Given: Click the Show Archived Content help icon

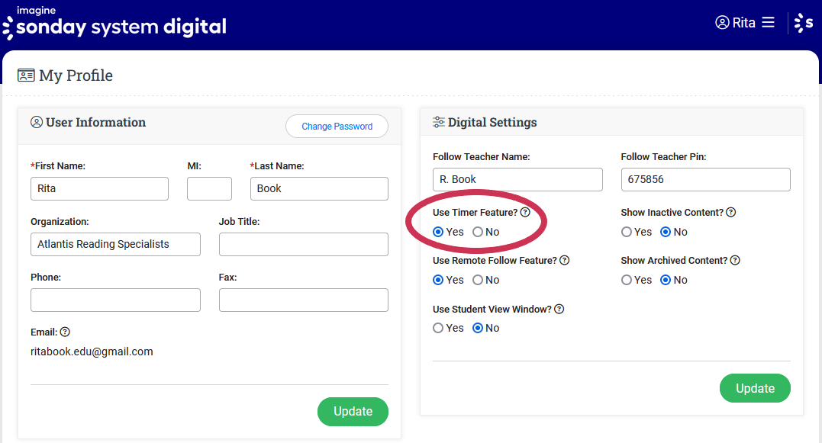Looking at the screenshot, I should (x=734, y=260).
